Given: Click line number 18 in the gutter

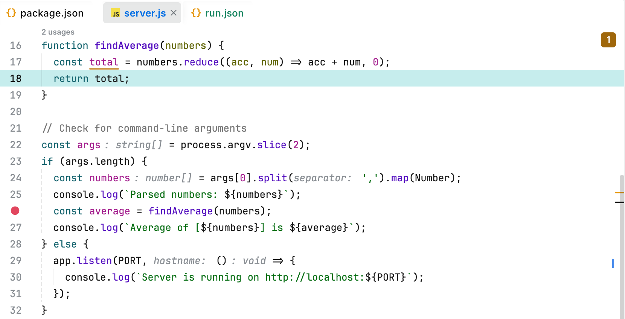Looking at the screenshot, I should (16, 79).
